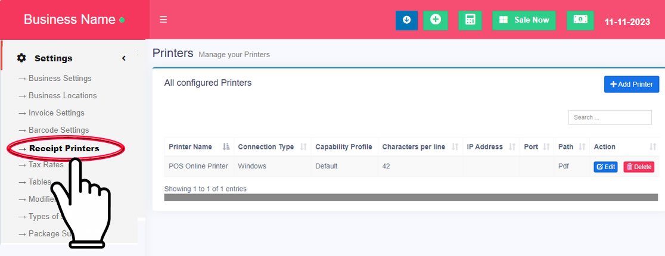The width and height of the screenshot is (665, 256).
Task: Delete the POS Online Printer
Action: click(639, 167)
